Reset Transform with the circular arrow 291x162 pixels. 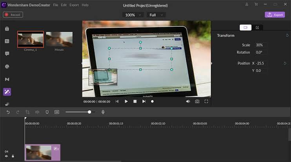tap(287, 35)
